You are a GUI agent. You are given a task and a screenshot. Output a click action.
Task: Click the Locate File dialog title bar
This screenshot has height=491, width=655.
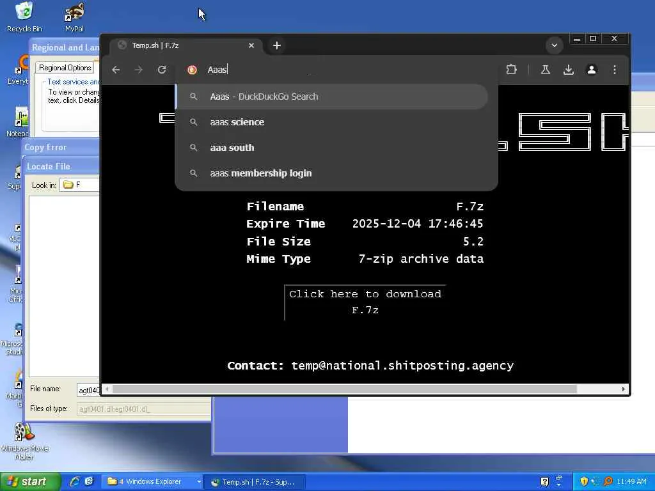[x=63, y=166]
